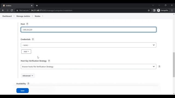Go to the Manage Jenkins breadcrumb
This screenshot has height=98, width=175.
pos(23,16)
